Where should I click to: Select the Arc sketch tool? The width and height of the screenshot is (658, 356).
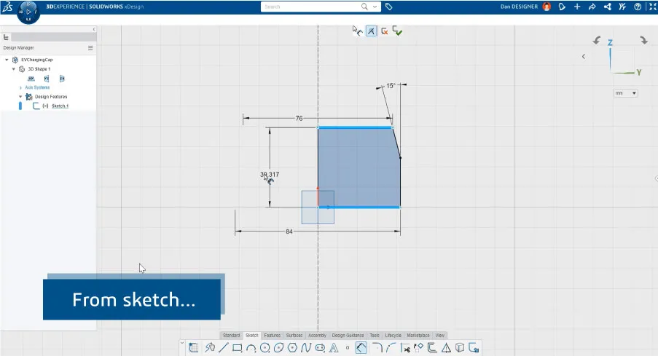(251, 348)
